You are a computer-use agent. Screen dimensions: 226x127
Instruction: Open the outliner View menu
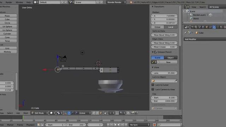194,7
